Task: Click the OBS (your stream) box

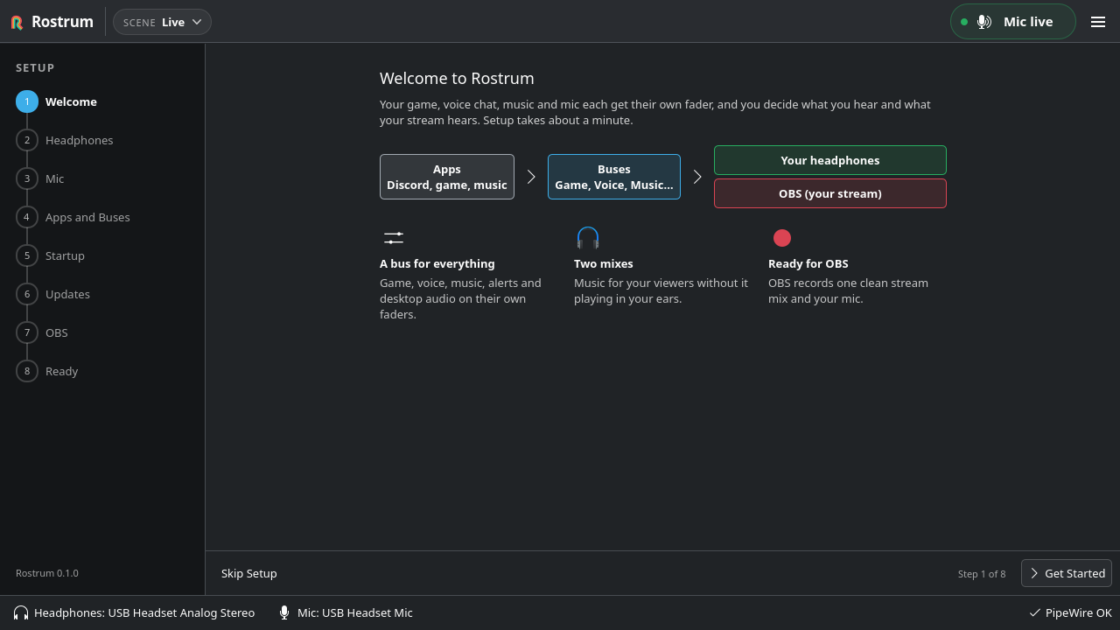Action: [x=830, y=193]
